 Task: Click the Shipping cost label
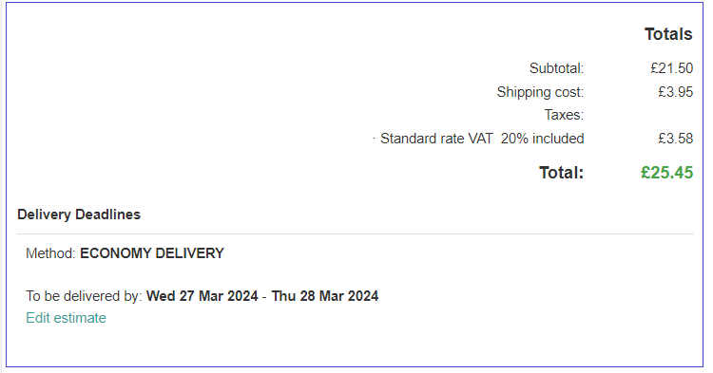[540, 92]
